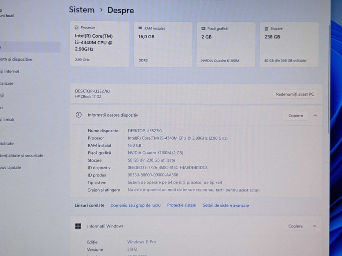The width and height of the screenshot is (342, 256).
Task: Click the Creion și atingere value text
Action: 194,190
